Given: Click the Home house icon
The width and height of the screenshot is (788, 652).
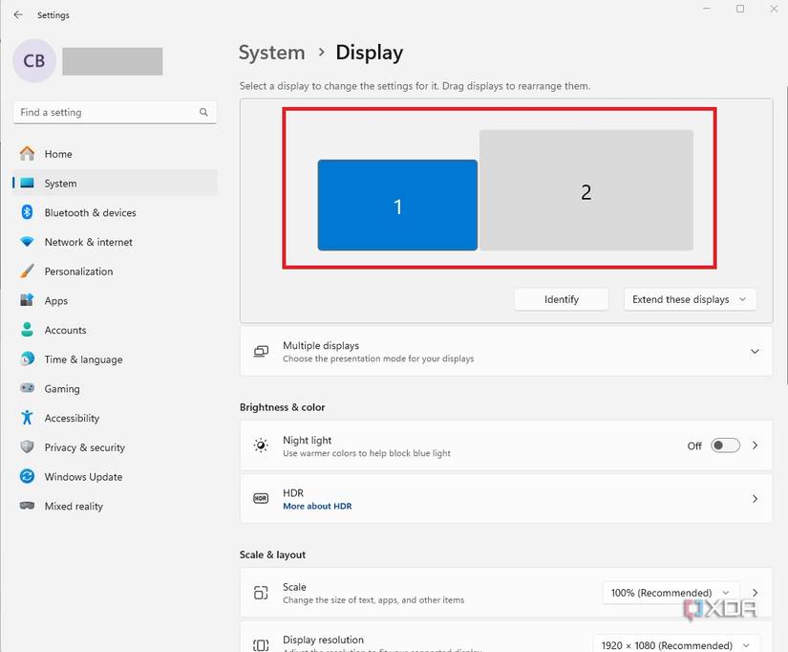Looking at the screenshot, I should pyautogui.click(x=27, y=154).
